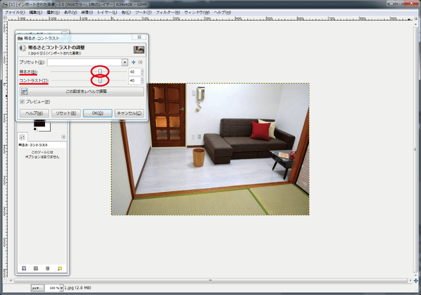The image size is (421, 295).
Task: Click the status text 1.jpg (2.8 MB)
Action: (x=77, y=288)
